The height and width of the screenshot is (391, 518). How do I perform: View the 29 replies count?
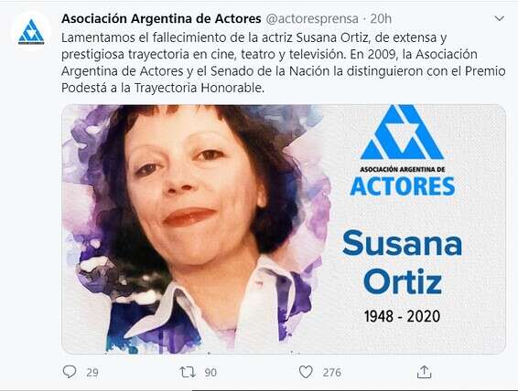[92, 373]
